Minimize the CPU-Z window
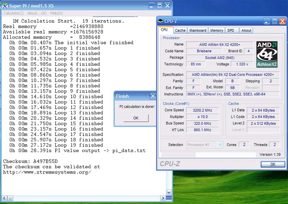 pos(267,21)
